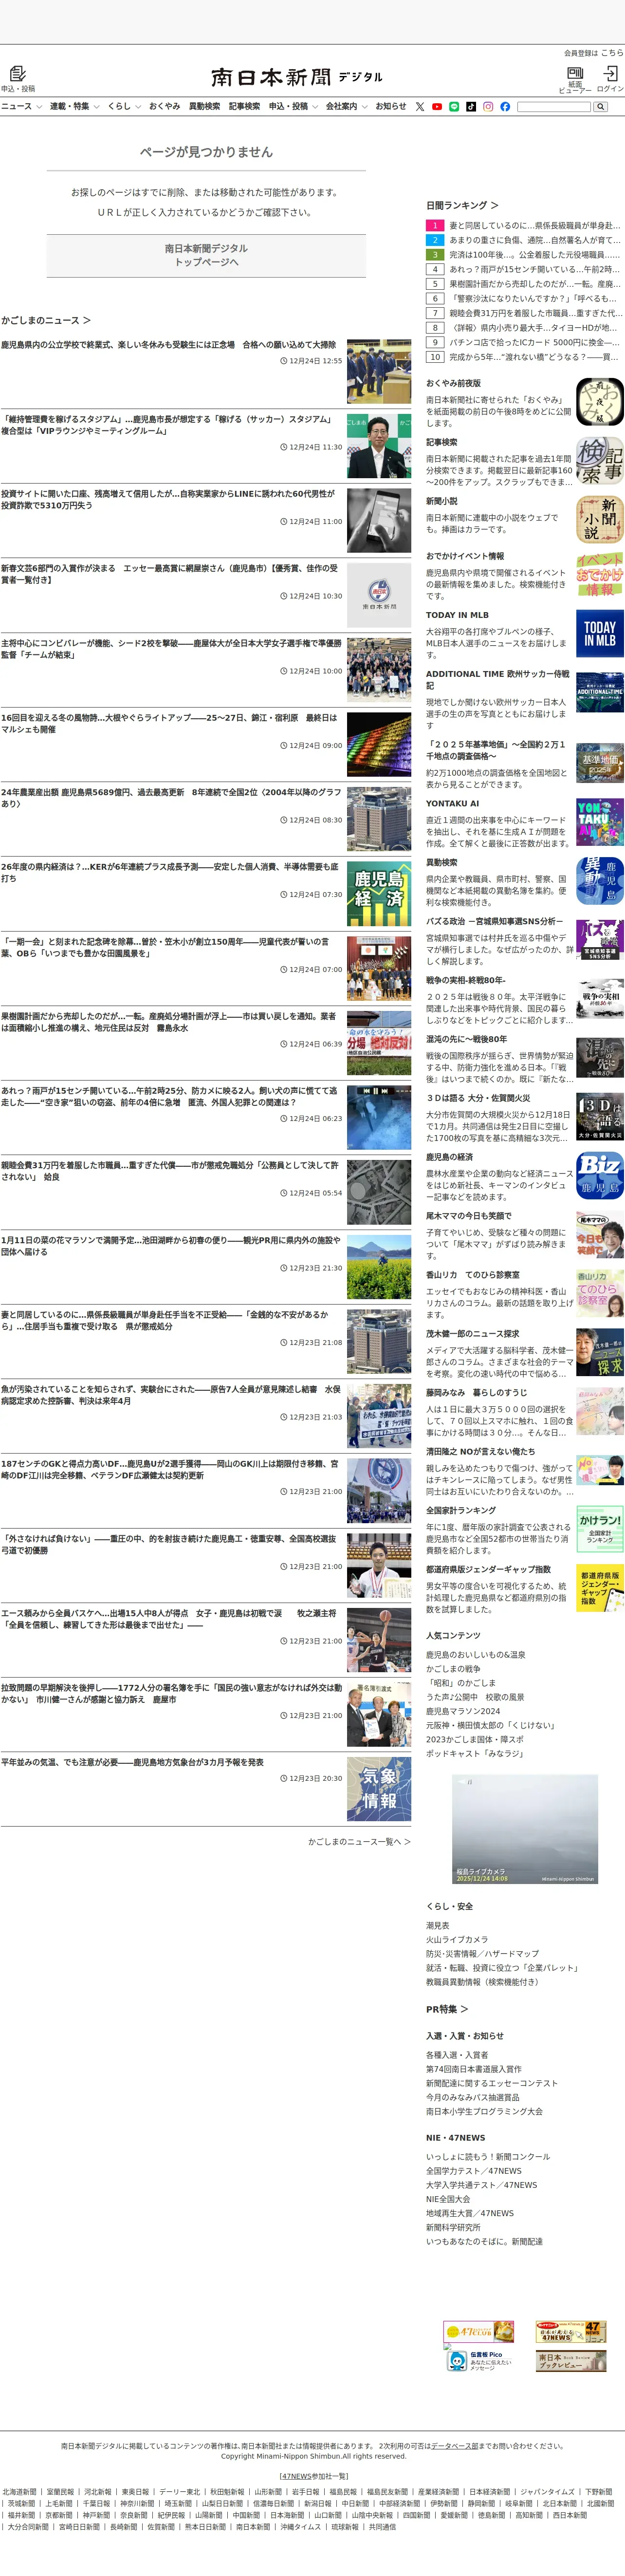Open the YONTAKU AI banner icon
The width and height of the screenshot is (625, 2576).
pyautogui.click(x=600, y=822)
